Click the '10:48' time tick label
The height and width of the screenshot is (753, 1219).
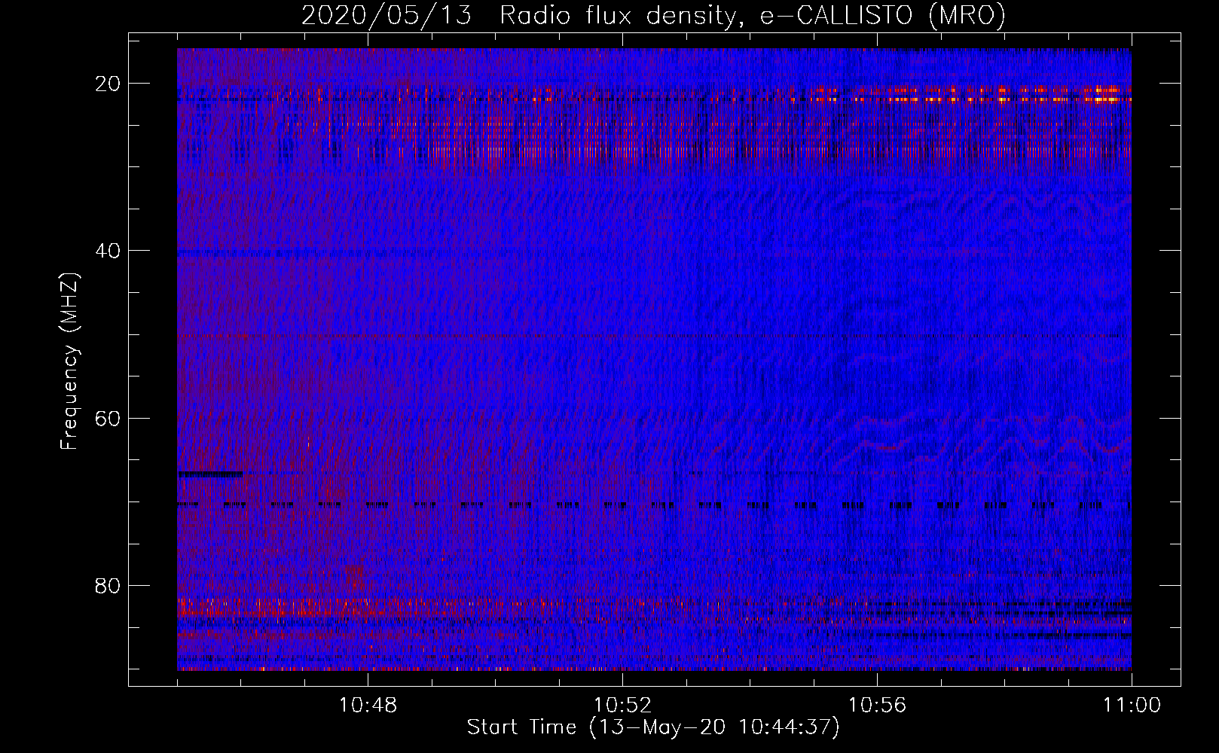(368, 706)
